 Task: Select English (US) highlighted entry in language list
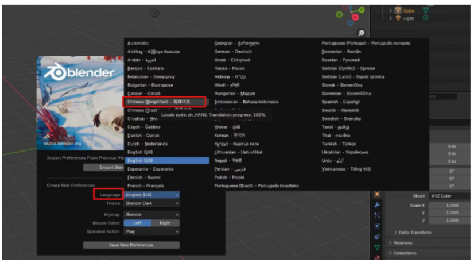click(x=167, y=161)
